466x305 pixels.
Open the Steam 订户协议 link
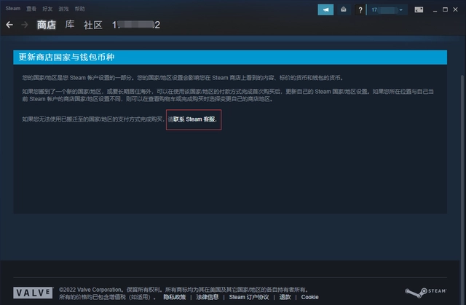point(249,297)
